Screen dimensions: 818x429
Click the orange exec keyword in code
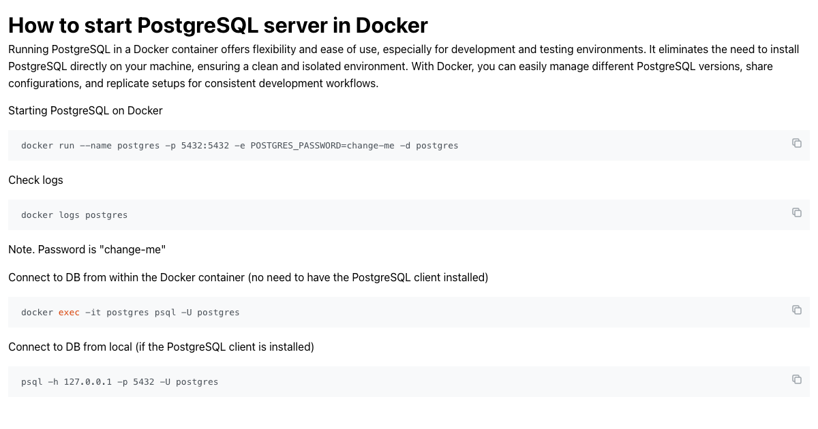click(x=69, y=313)
